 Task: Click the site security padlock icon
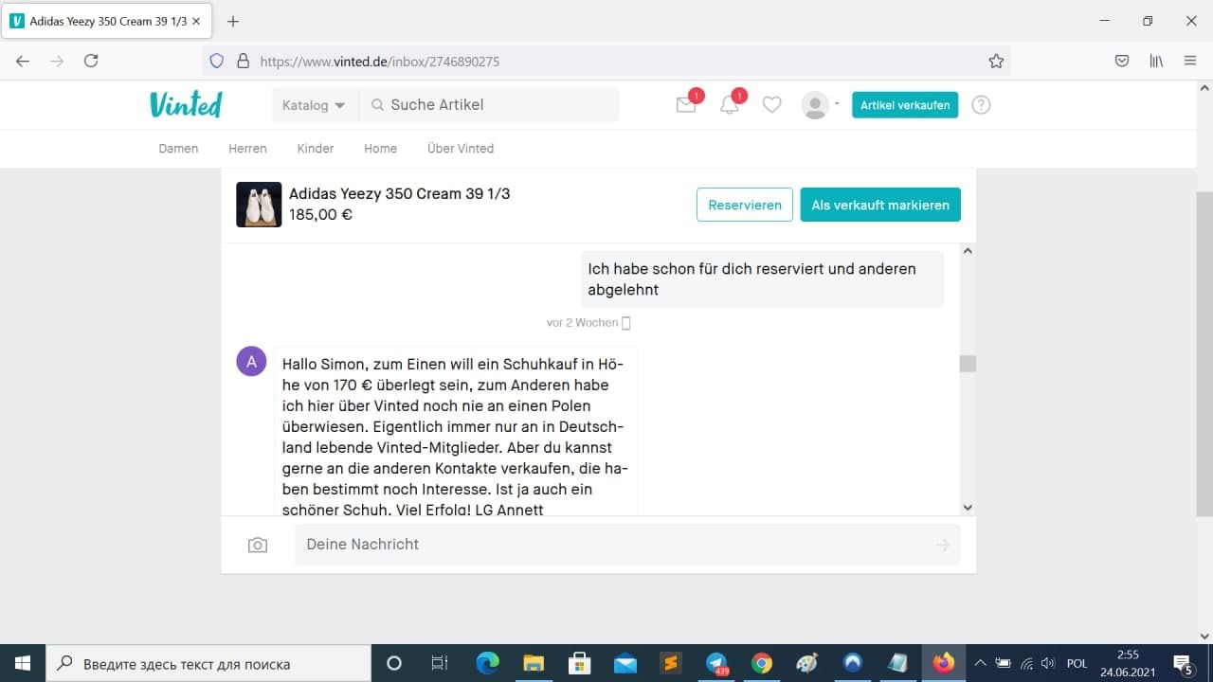click(243, 61)
